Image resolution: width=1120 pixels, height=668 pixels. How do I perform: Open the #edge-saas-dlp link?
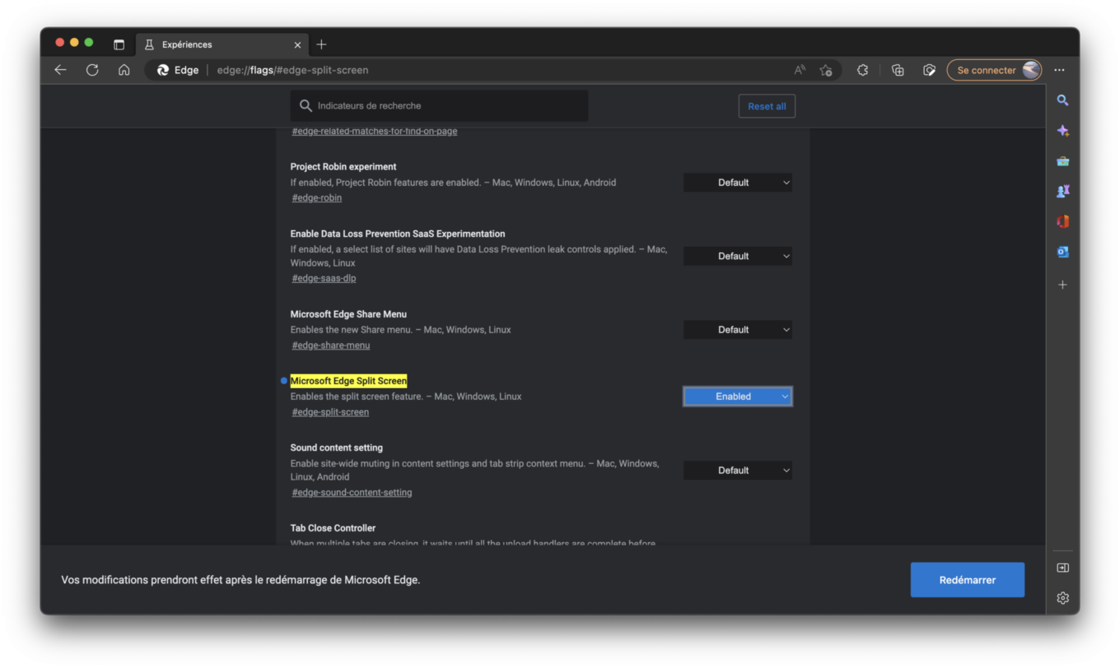tap(324, 278)
